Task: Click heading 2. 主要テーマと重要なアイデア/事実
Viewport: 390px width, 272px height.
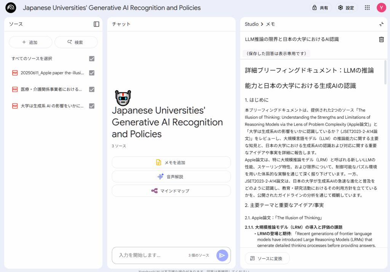Action: [x=284, y=205]
